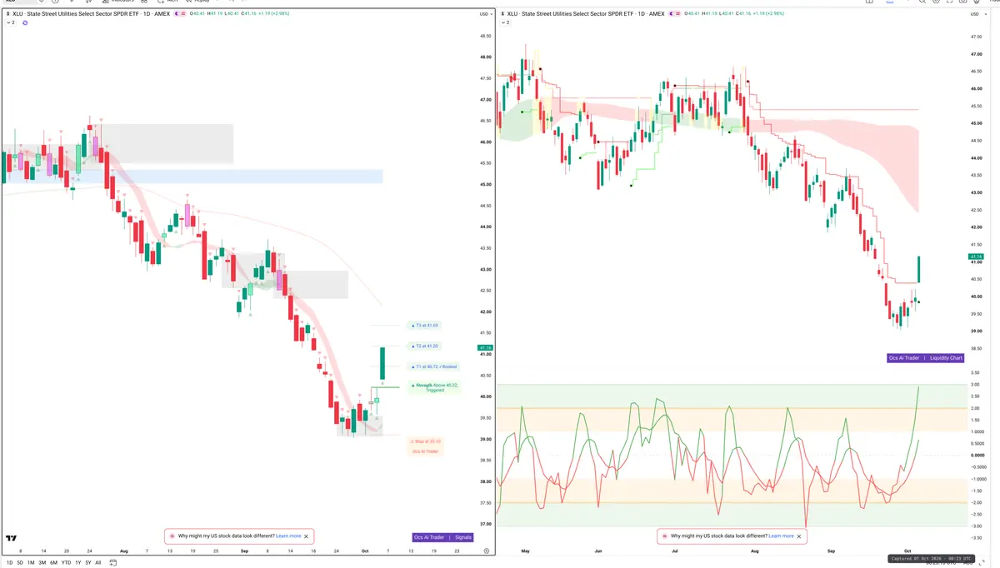This screenshot has width=1000, height=568.
Task: Click the Sep label on left time axis
Action: pyautogui.click(x=245, y=551)
